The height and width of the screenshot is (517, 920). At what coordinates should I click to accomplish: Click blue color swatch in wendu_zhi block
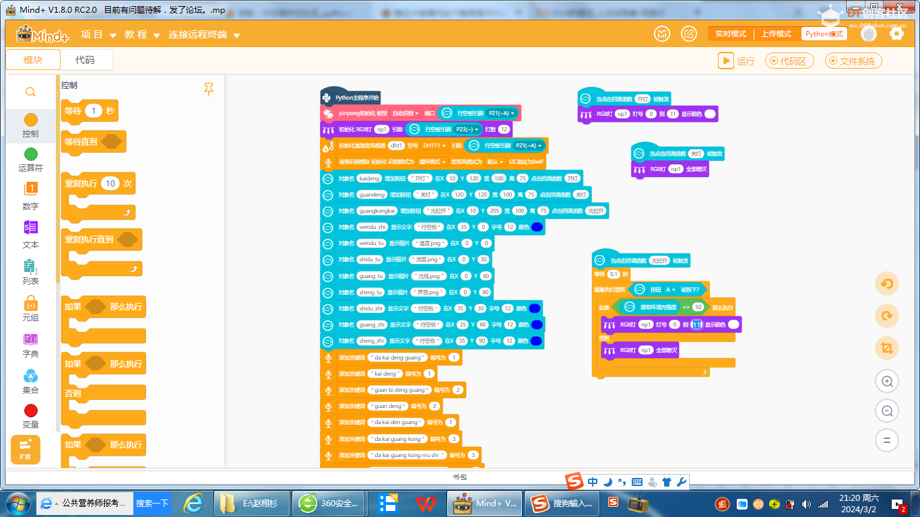tap(537, 228)
